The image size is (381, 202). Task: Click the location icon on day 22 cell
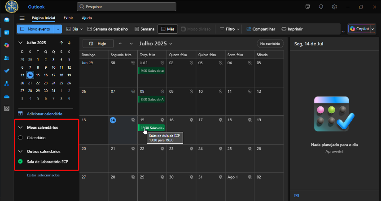(162, 149)
